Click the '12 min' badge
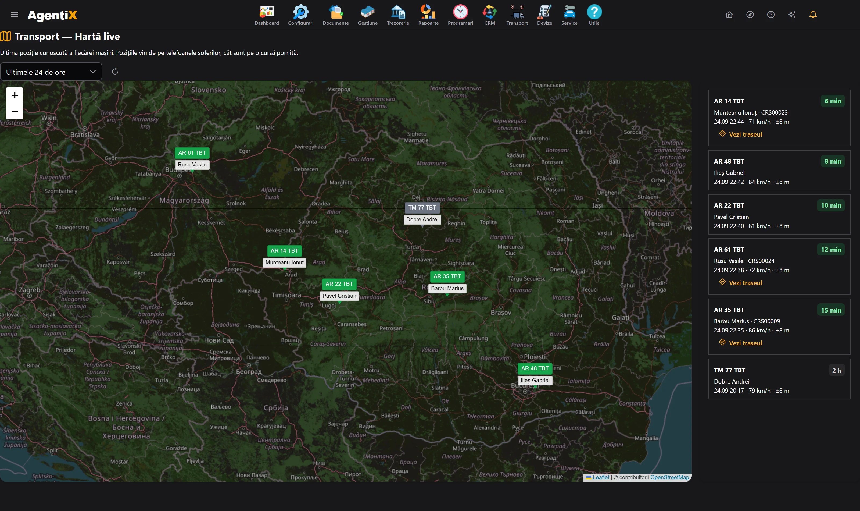This screenshot has width=860, height=511. coord(831,250)
